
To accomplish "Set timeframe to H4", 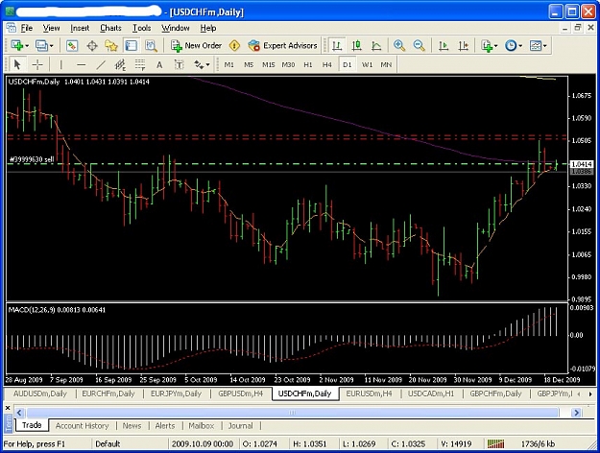I will tap(326, 64).
